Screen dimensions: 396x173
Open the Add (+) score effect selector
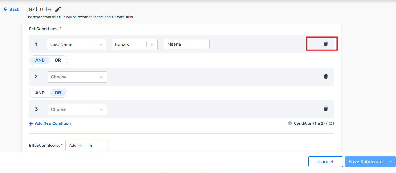pyautogui.click(x=76, y=146)
